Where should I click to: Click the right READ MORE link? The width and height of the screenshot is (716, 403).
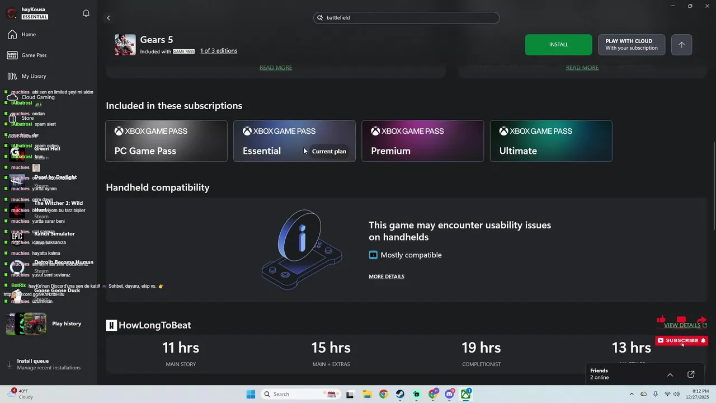click(x=582, y=67)
